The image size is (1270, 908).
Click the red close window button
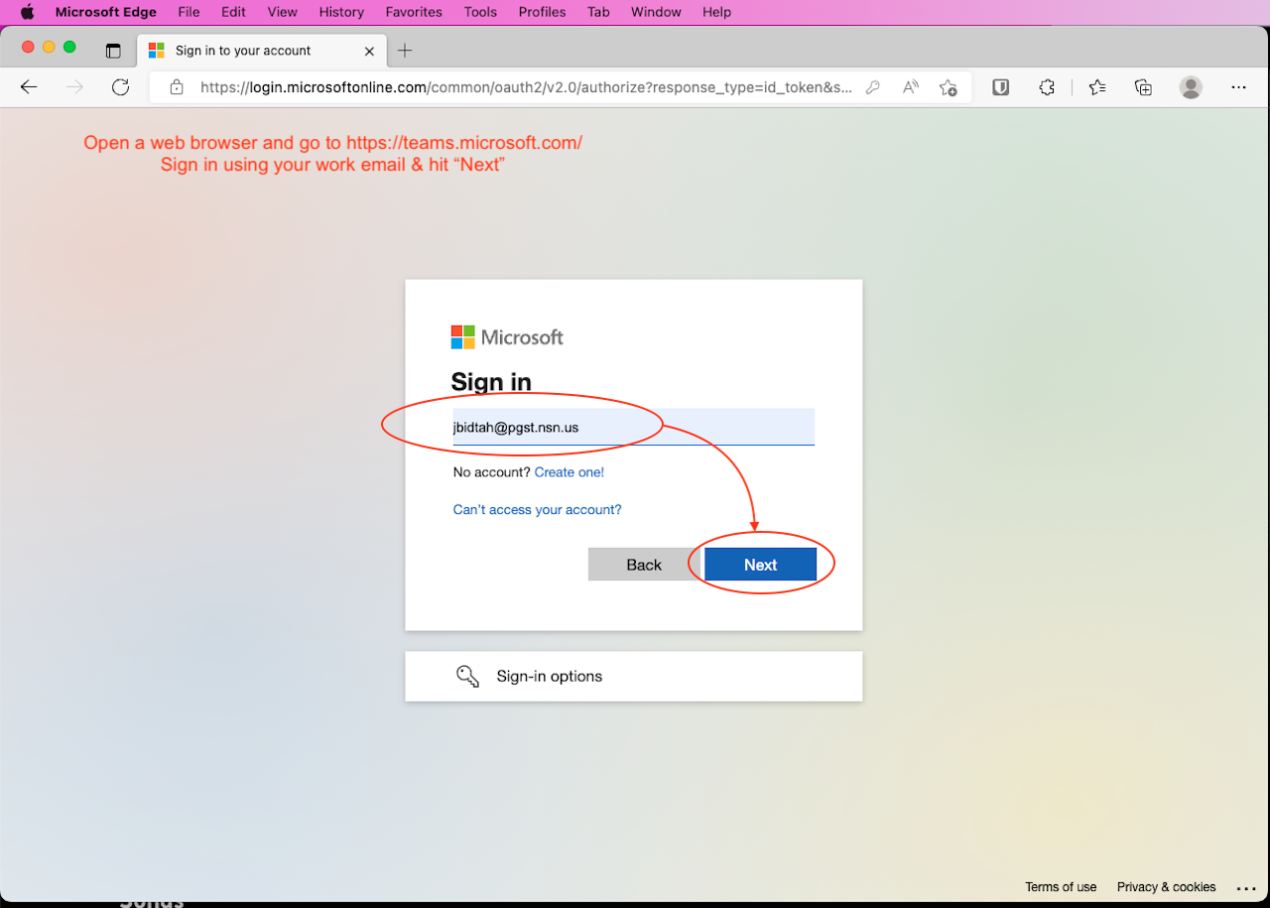(28, 47)
